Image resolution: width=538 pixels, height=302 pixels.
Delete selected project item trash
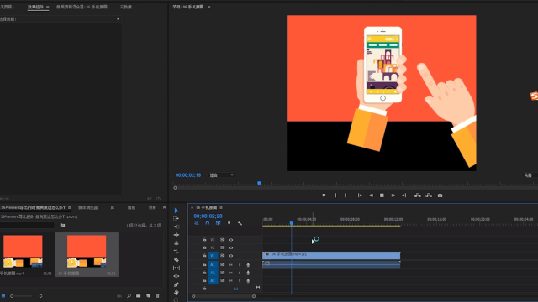157,296
